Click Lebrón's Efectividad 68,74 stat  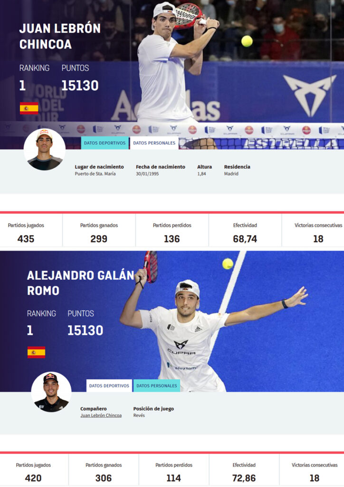245,232
